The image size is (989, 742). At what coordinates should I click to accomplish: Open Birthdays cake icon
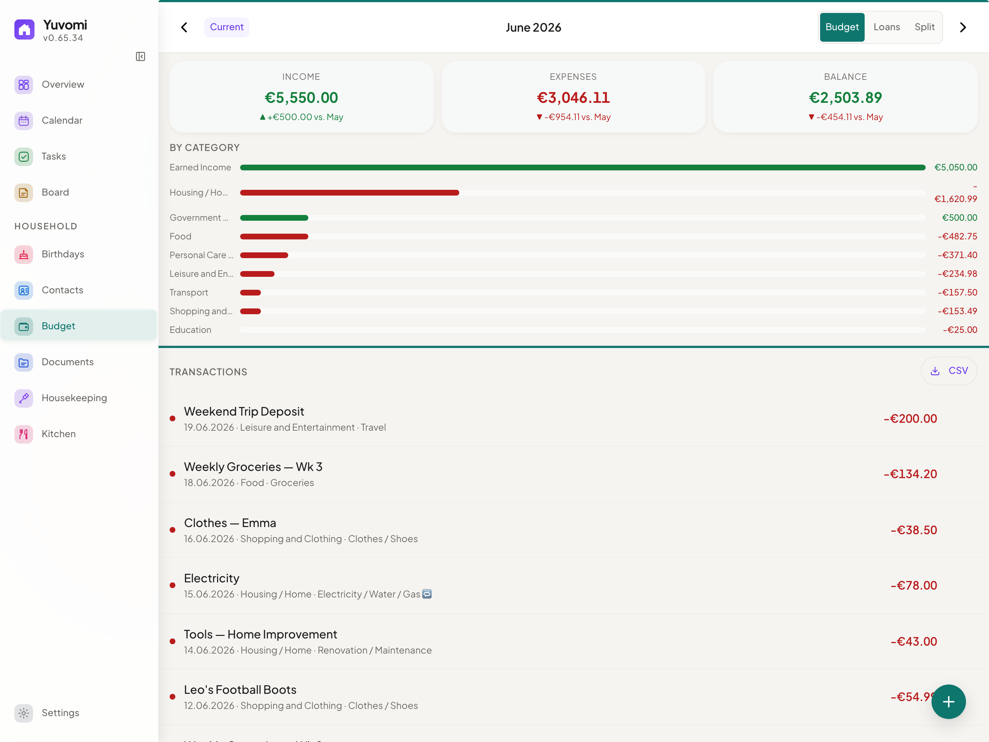pos(24,255)
